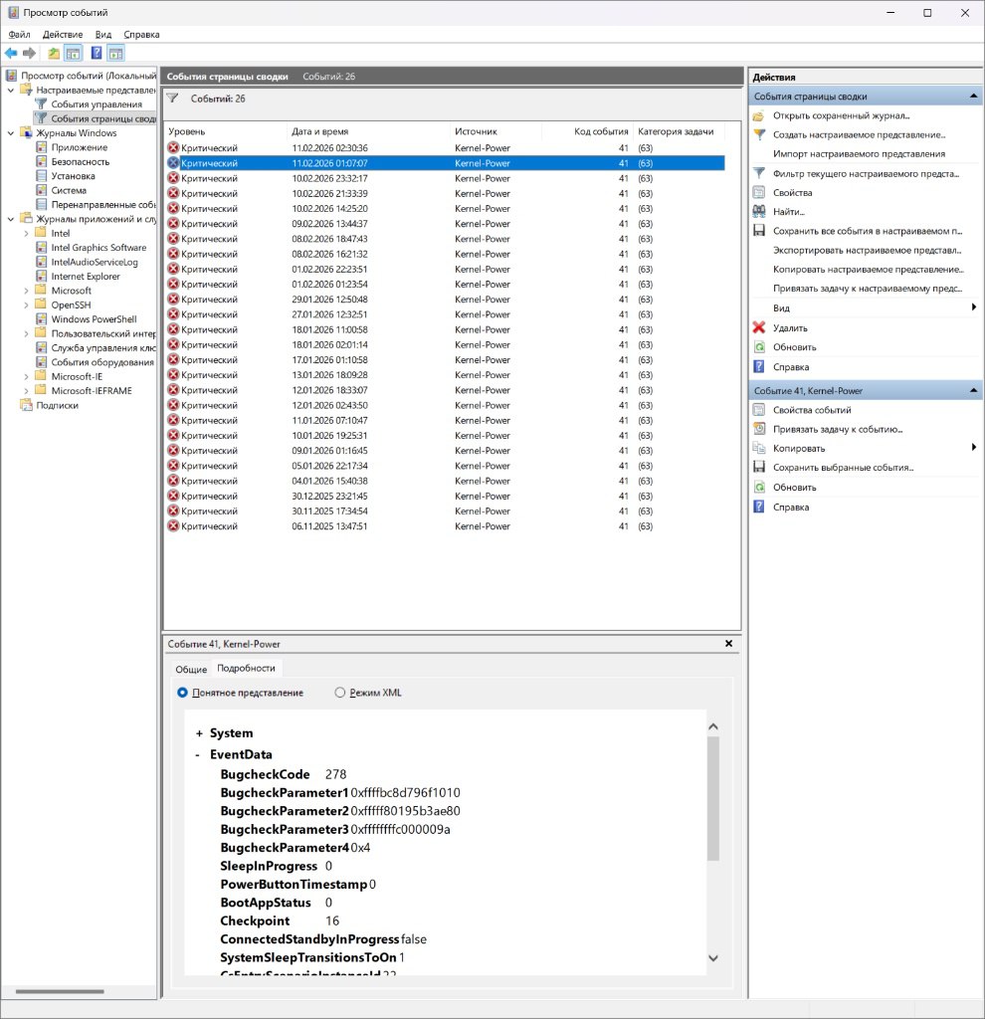Toggle the console tree pane toolbar icon
Viewport: 985px width, 1019px height.
click(73, 53)
